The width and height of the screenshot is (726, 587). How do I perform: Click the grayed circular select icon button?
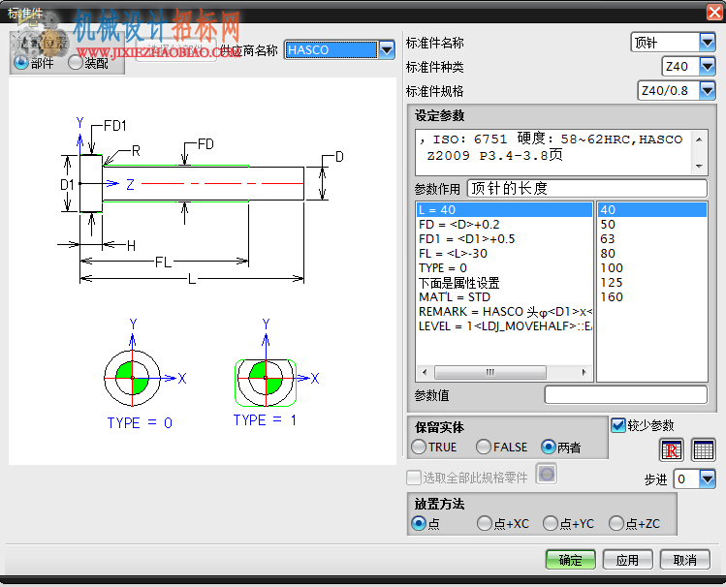pyautogui.click(x=547, y=474)
